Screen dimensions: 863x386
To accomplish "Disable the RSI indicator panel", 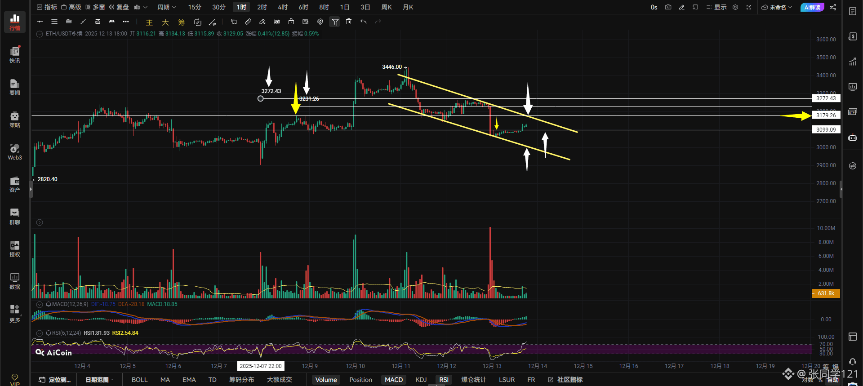I will click(444, 380).
